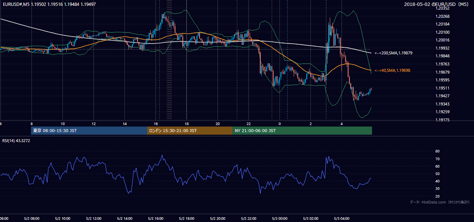Click price axis label 1.19932
This screenshot has width=474, height=222.
click(443, 48)
